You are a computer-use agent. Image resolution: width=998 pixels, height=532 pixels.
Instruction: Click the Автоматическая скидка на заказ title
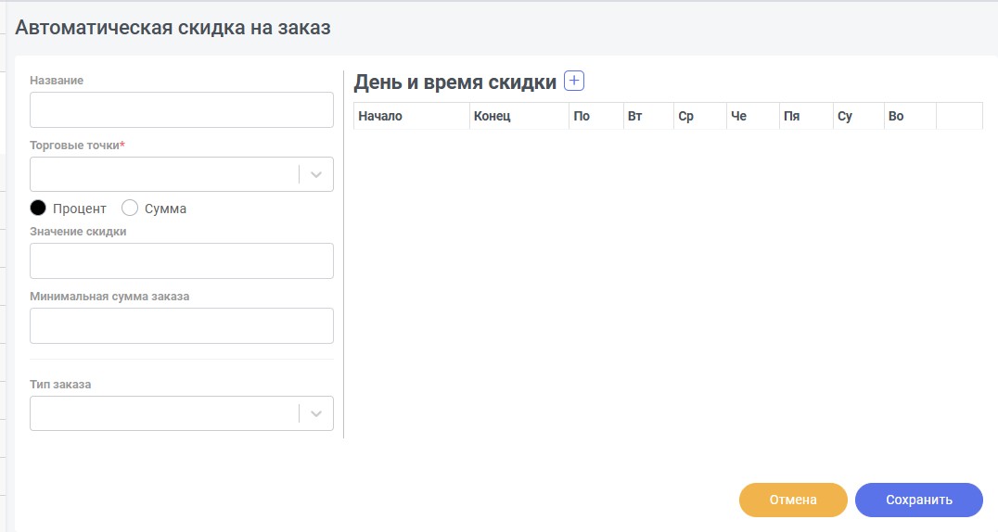173,28
